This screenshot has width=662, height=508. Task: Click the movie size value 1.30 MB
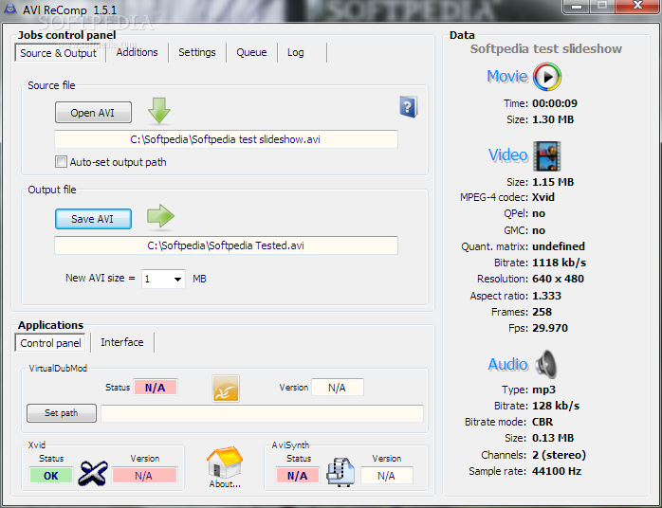tap(553, 119)
